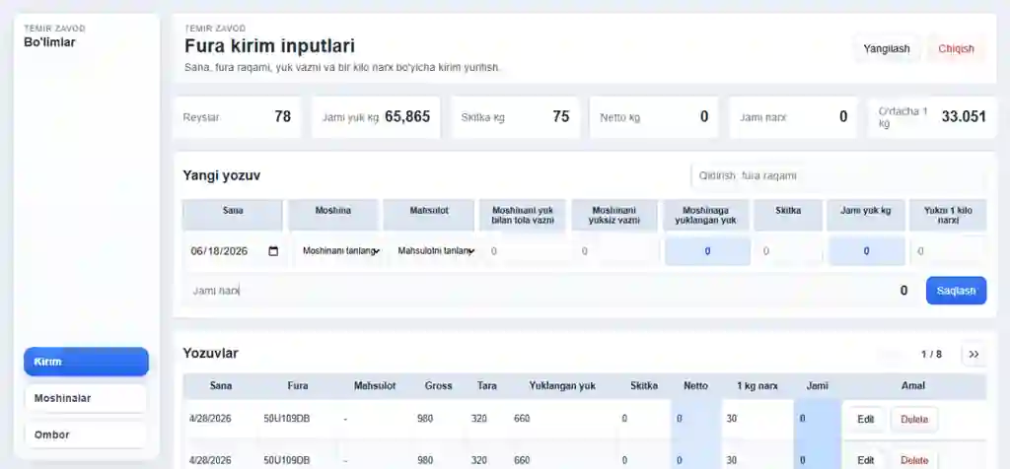Click the Yangi yozuv section heading
This screenshot has width=1010, height=469.
tap(222, 175)
